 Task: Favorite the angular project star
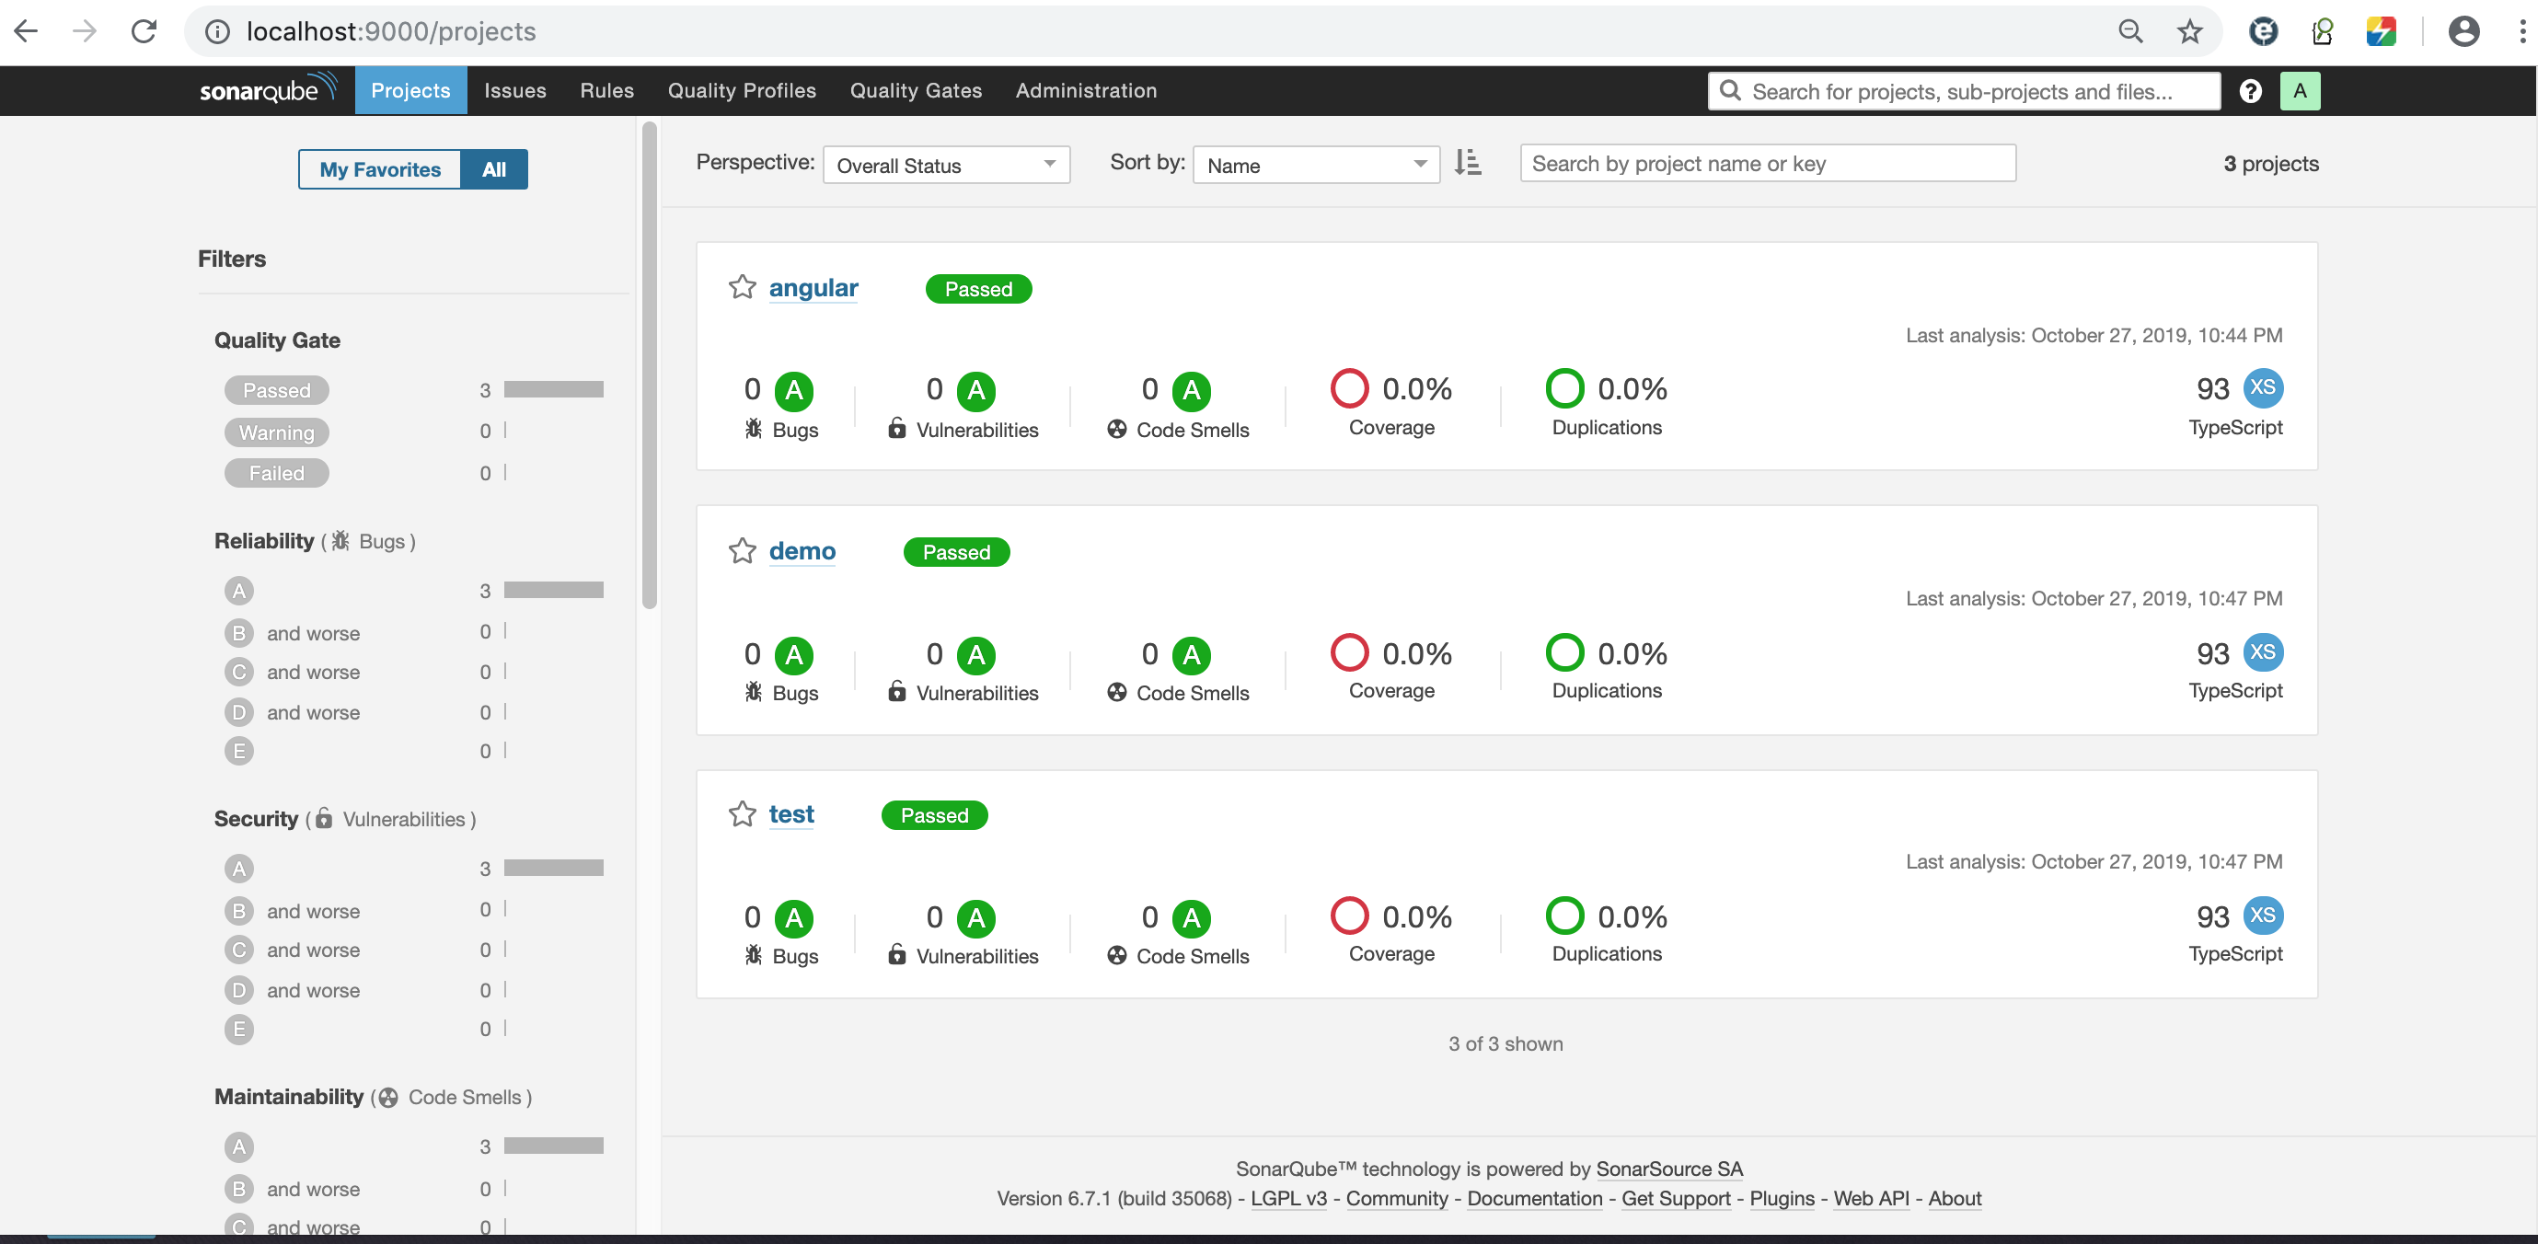click(x=742, y=287)
